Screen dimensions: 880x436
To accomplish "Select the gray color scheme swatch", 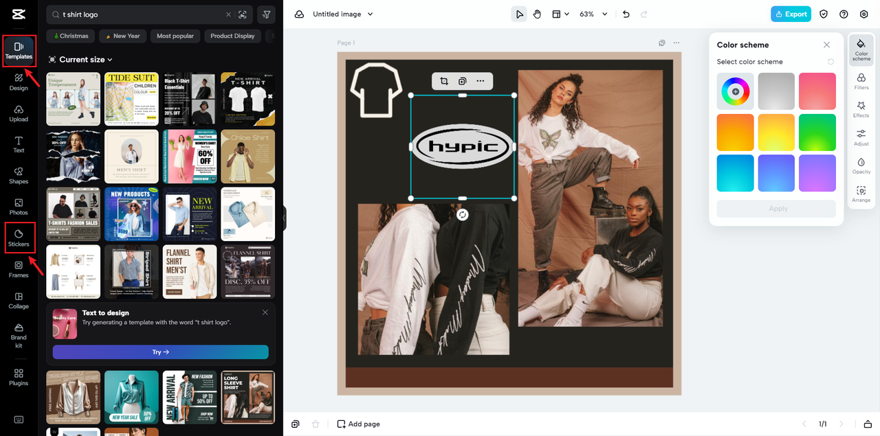I will coord(776,91).
